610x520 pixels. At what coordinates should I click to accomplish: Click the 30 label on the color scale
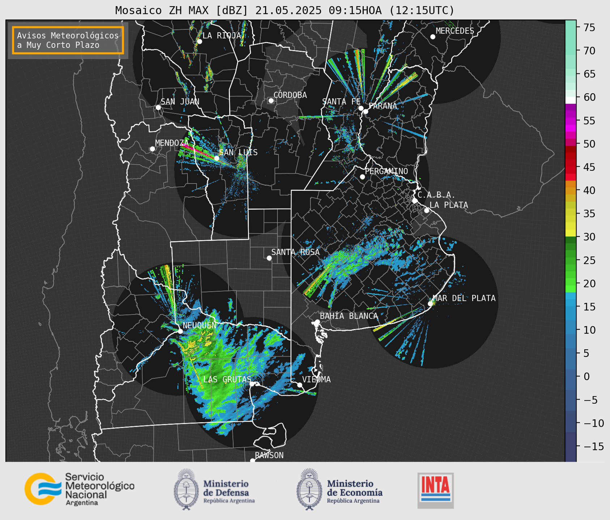(x=589, y=237)
